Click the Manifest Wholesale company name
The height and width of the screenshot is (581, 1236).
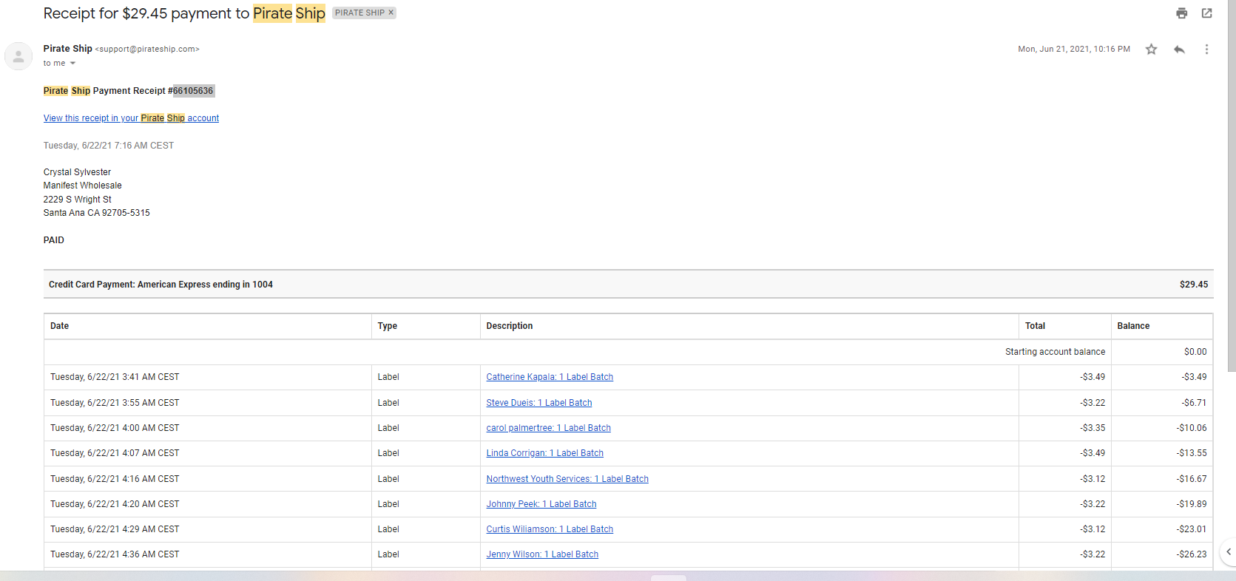[x=83, y=186]
